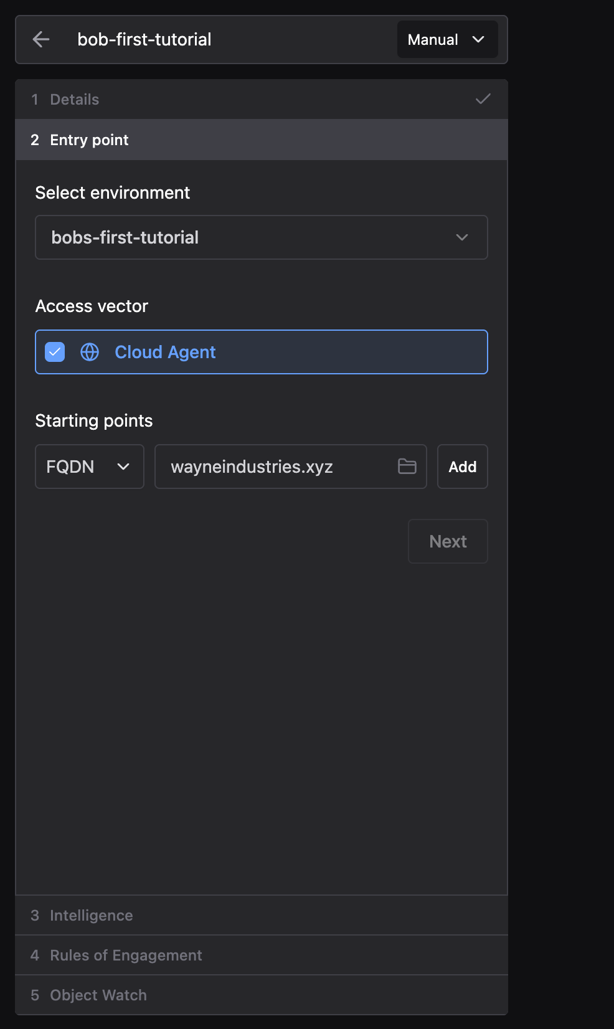Image resolution: width=614 pixels, height=1029 pixels.
Task: Expand the Object Watch step
Action: [262, 995]
